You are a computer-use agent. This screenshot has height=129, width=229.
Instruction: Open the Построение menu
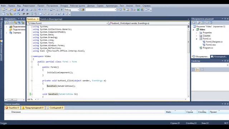[52, 6]
